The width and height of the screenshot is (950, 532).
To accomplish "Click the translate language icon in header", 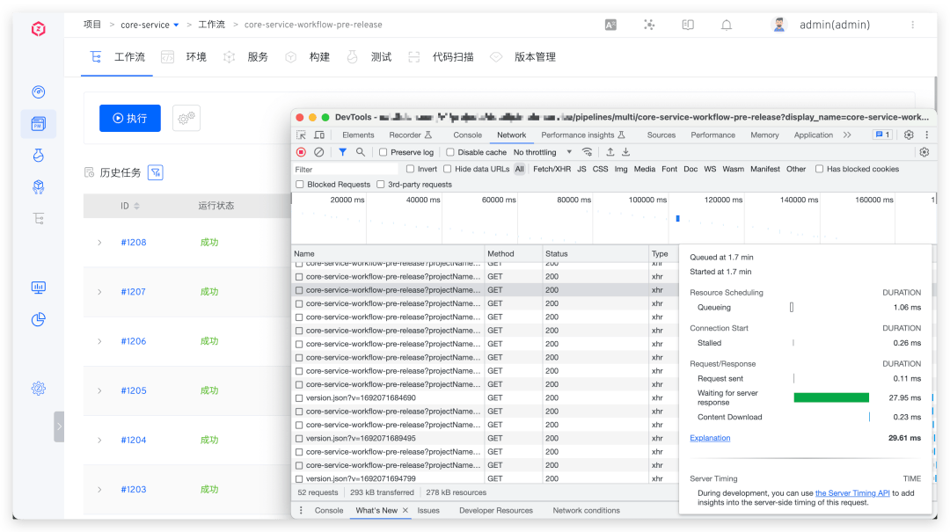I will (610, 25).
